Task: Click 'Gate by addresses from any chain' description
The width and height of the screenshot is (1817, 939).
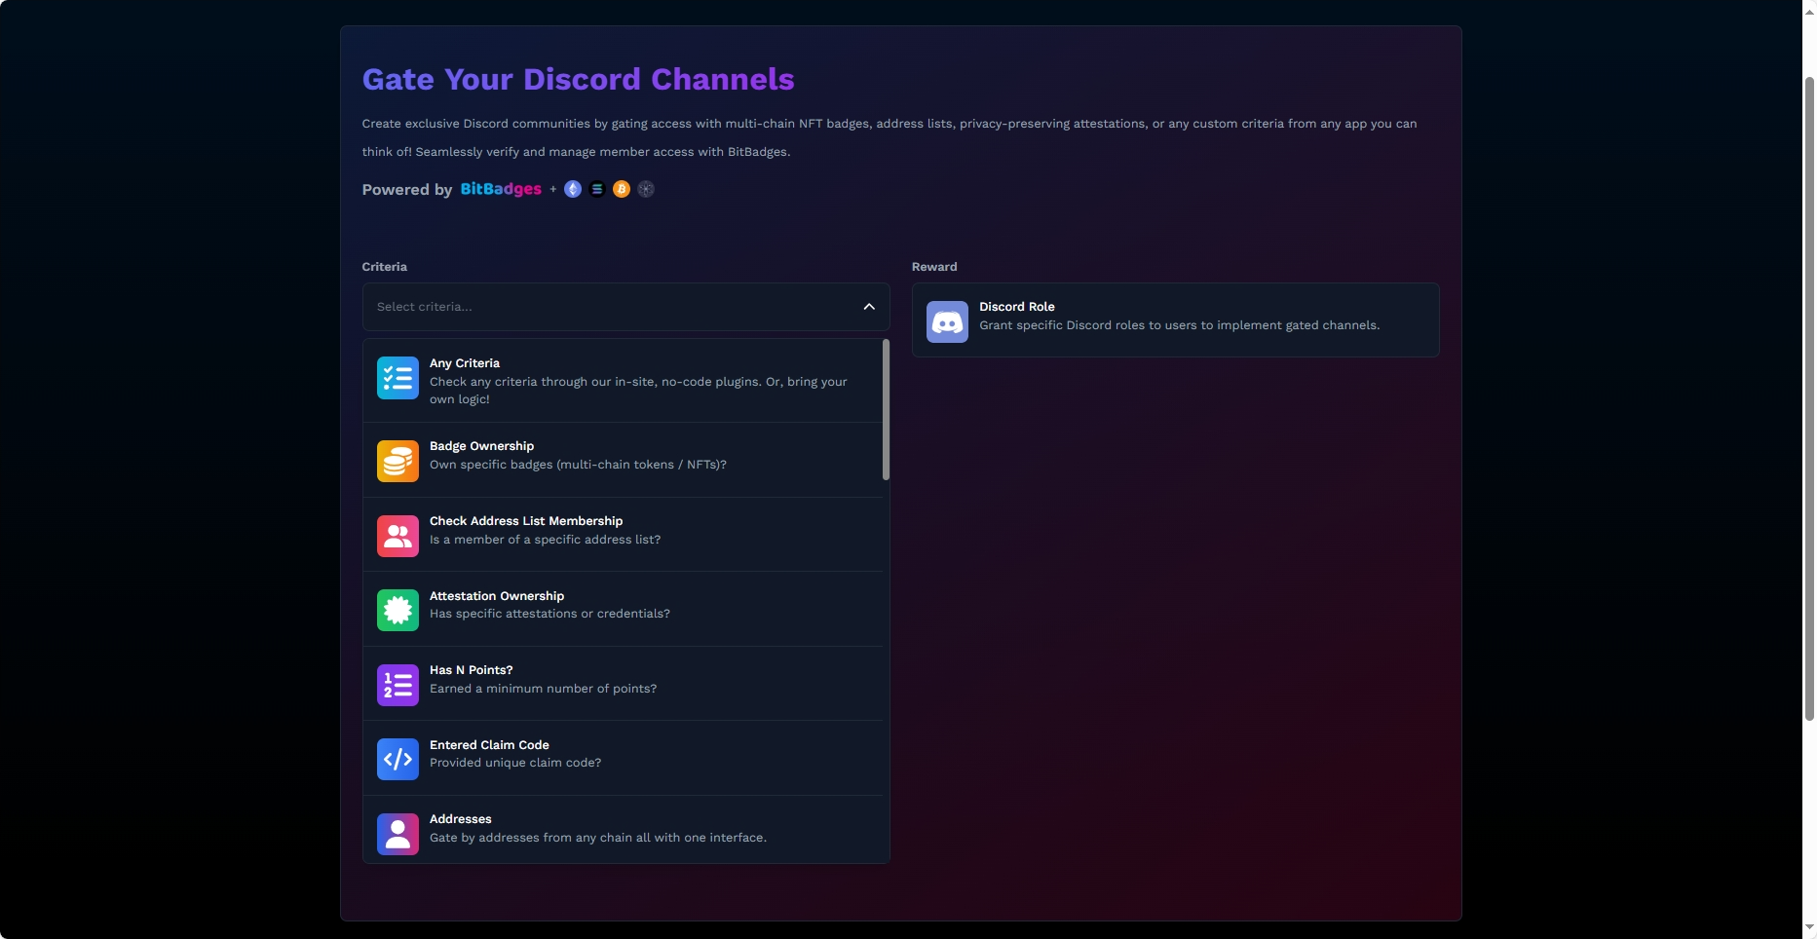Action: pyautogui.click(x=598, y=838)
